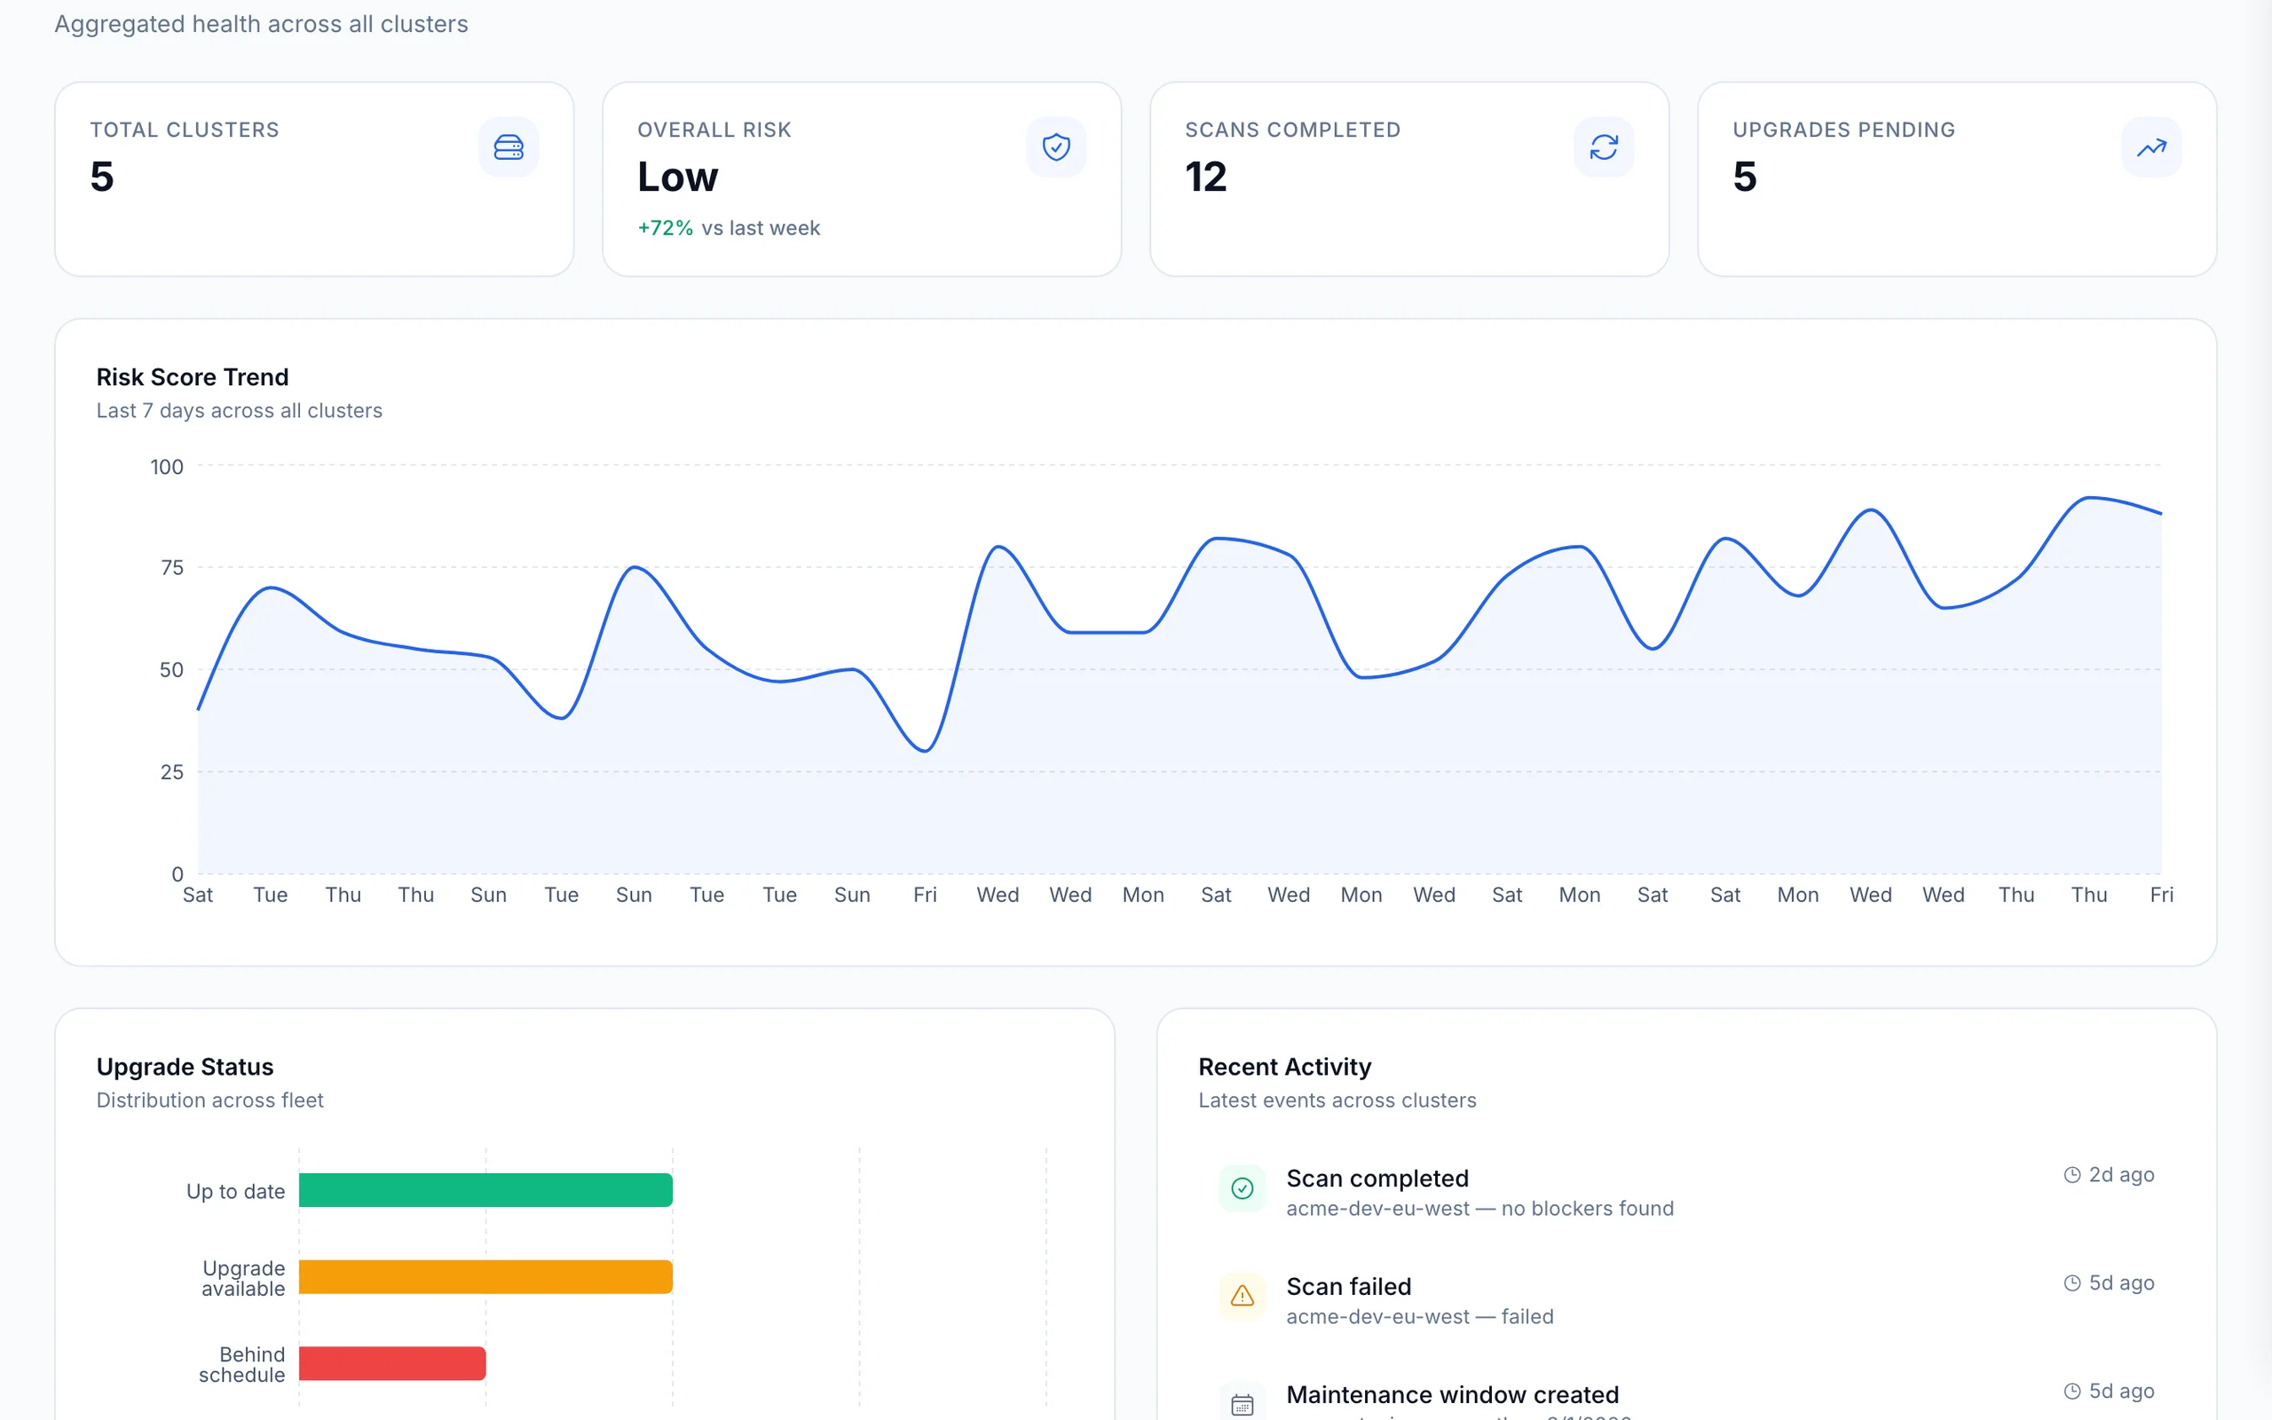Click the Maintenance window created event

[x=1452, y=1394]
